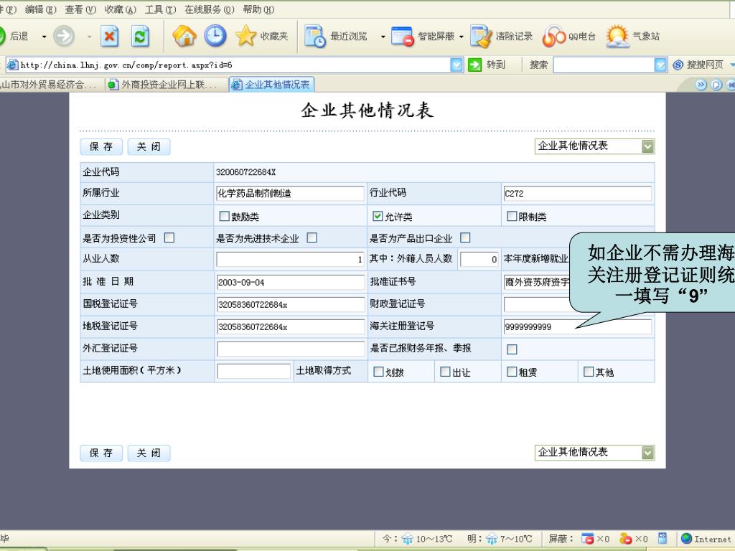Uncheck the 允许类 checkbox
The height and width of the screenshot is (551, 735).
point(378,217)
